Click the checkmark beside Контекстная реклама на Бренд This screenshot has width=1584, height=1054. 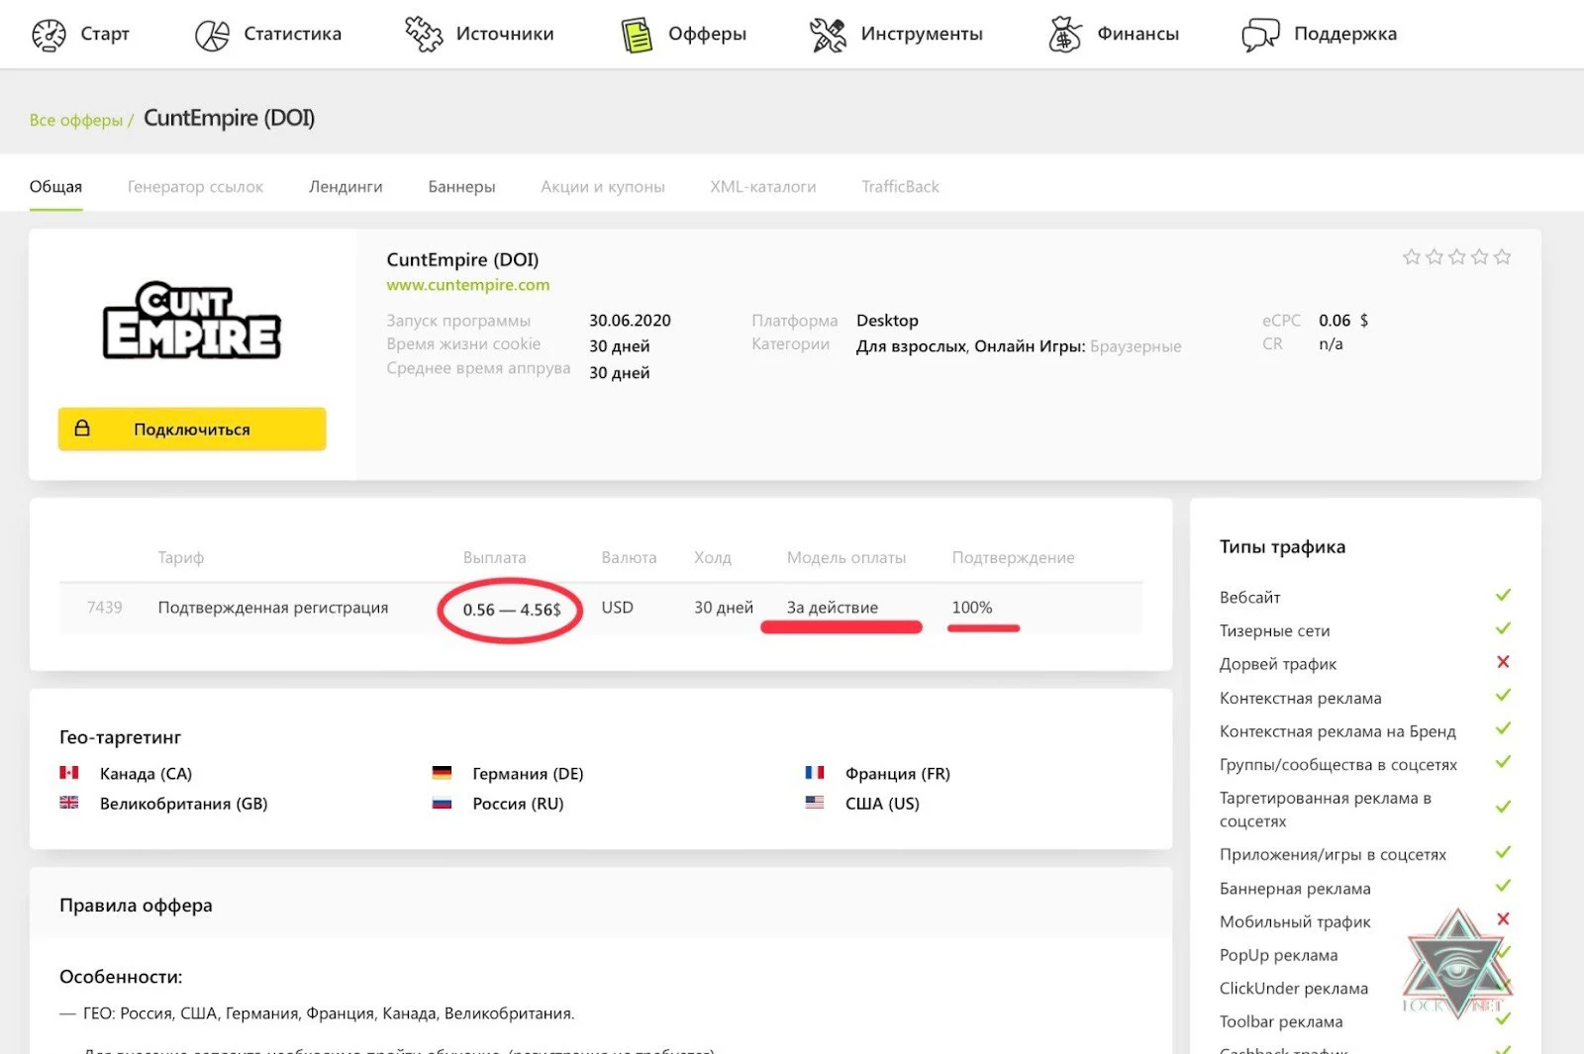[x=1503, y=728]
